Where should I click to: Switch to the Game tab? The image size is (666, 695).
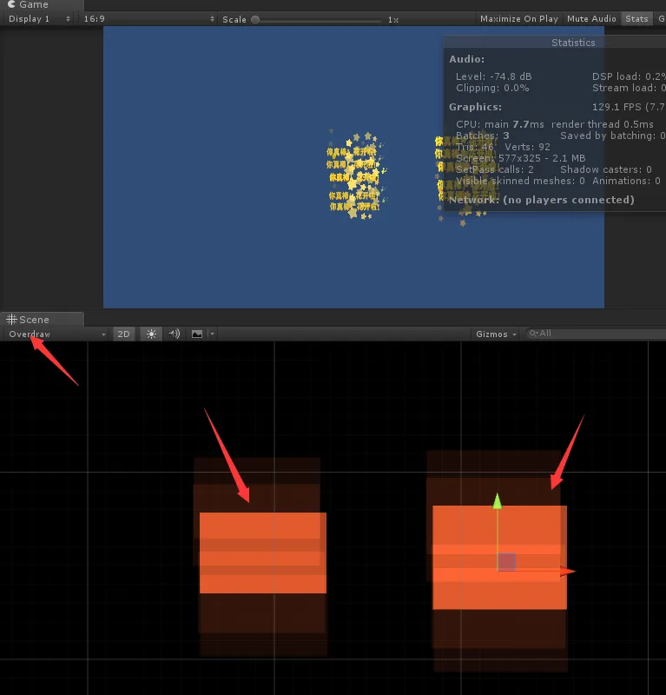(33, 5)
